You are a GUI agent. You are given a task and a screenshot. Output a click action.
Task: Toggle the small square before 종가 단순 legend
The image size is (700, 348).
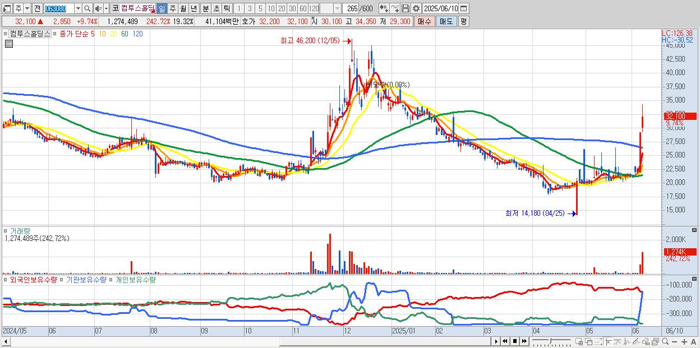[55, 34]
